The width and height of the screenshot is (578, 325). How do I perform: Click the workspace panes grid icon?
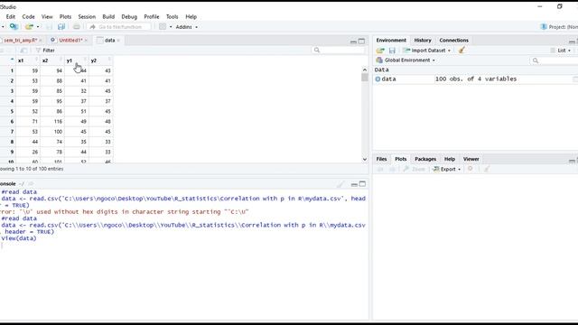(163, 26)
